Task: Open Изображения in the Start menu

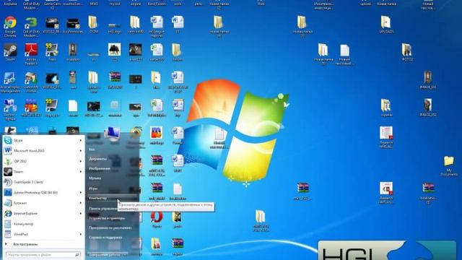Action: tap(100, 168)
